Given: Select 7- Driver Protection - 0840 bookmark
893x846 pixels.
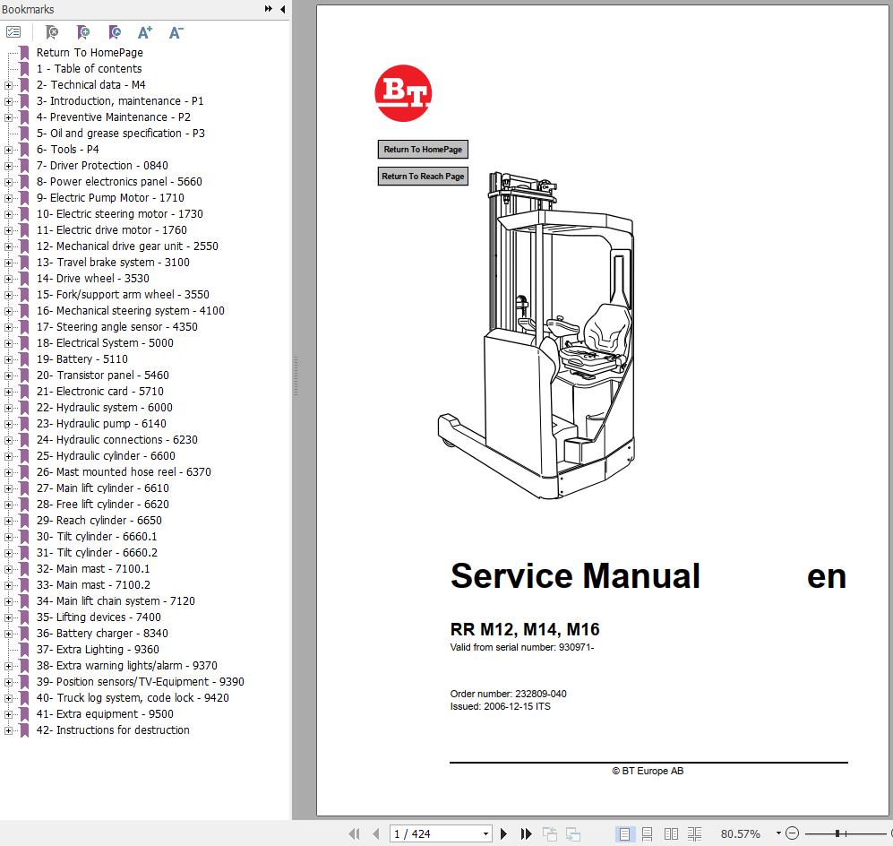Looking at the screenshot, I should [x=102, y=166].
